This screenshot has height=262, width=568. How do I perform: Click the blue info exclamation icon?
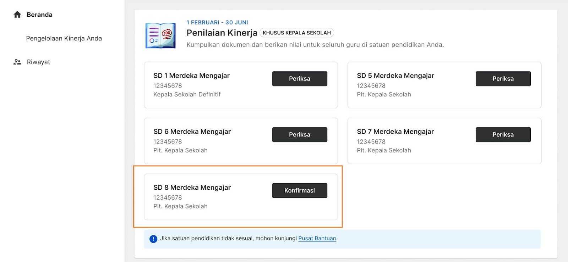coord(153,239)
